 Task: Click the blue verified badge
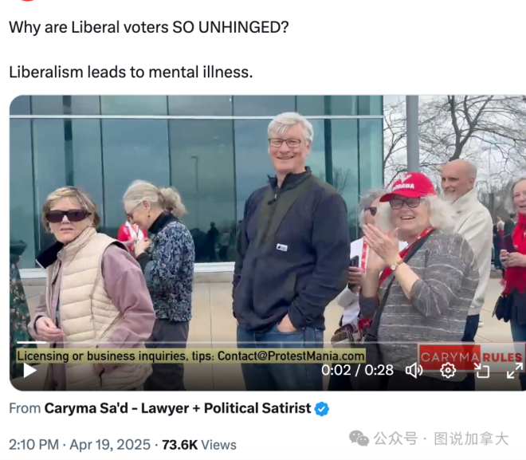pos(322,409)
